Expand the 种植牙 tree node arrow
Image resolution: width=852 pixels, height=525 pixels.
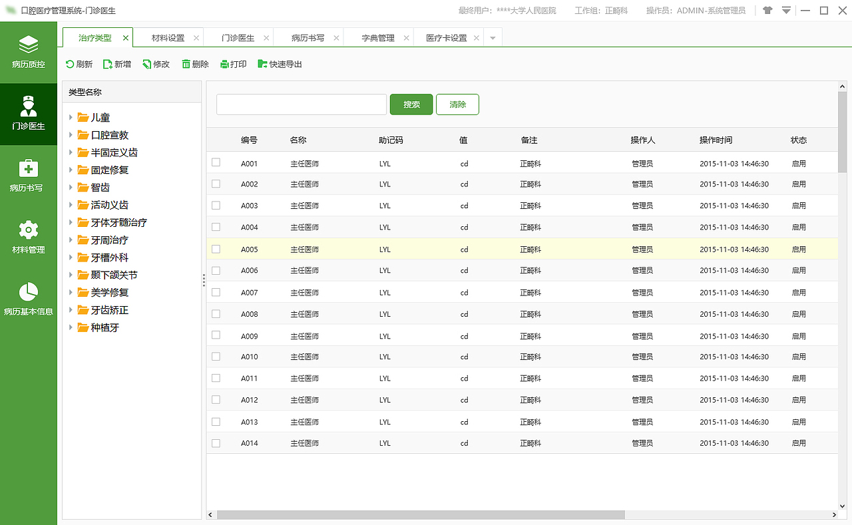coord(71,327)
